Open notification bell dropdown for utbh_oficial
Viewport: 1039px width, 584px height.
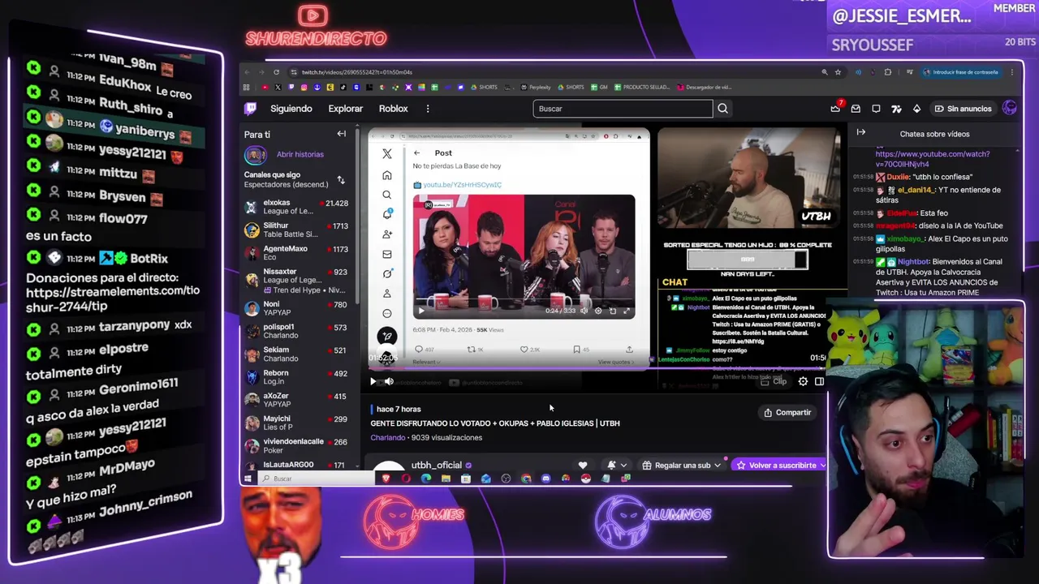tap(616, 466)
